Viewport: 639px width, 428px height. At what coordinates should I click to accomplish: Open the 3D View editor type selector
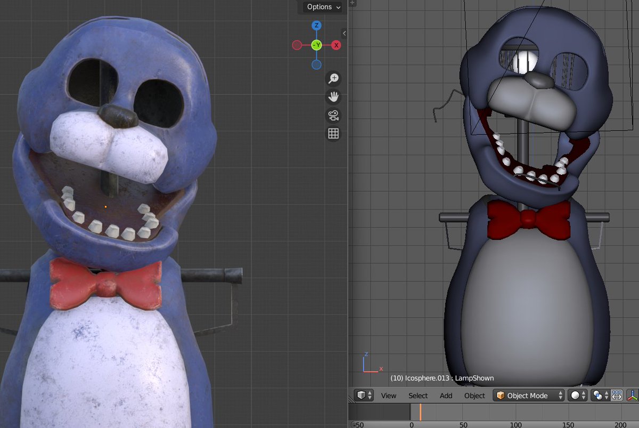[365, 395]
